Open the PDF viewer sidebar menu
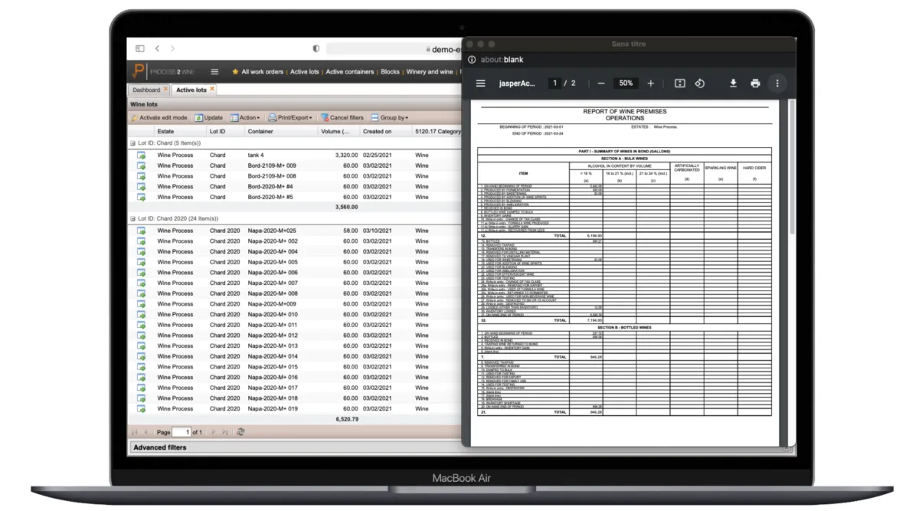 tap(481, 84)
